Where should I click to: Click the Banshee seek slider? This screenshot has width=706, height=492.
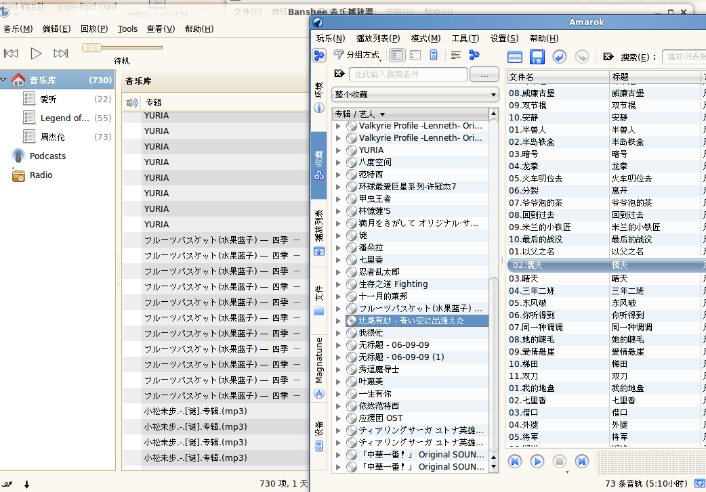tap(122, 47)
